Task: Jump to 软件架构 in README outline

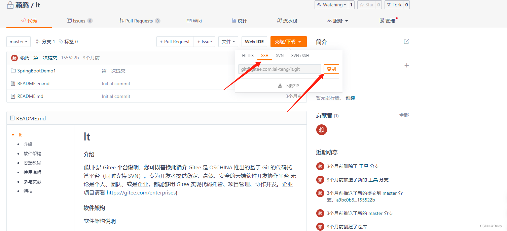Action: (x=32, y=154)
